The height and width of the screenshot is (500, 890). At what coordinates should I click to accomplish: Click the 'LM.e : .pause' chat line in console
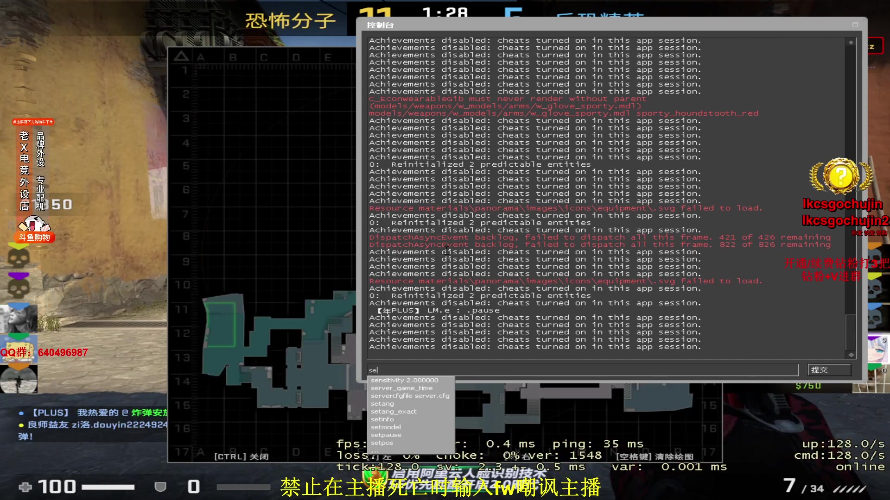pyautogui.click(x=439, y=311)
